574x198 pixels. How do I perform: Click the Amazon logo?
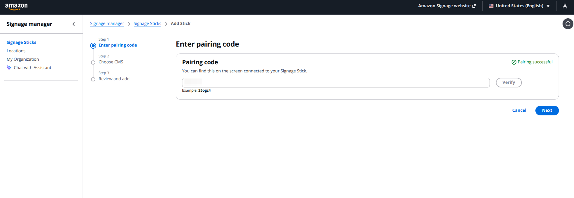(x=16, y=7)
